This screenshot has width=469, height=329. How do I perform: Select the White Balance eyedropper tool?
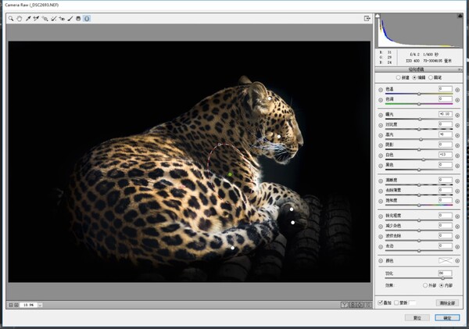(x=28, y=19)
